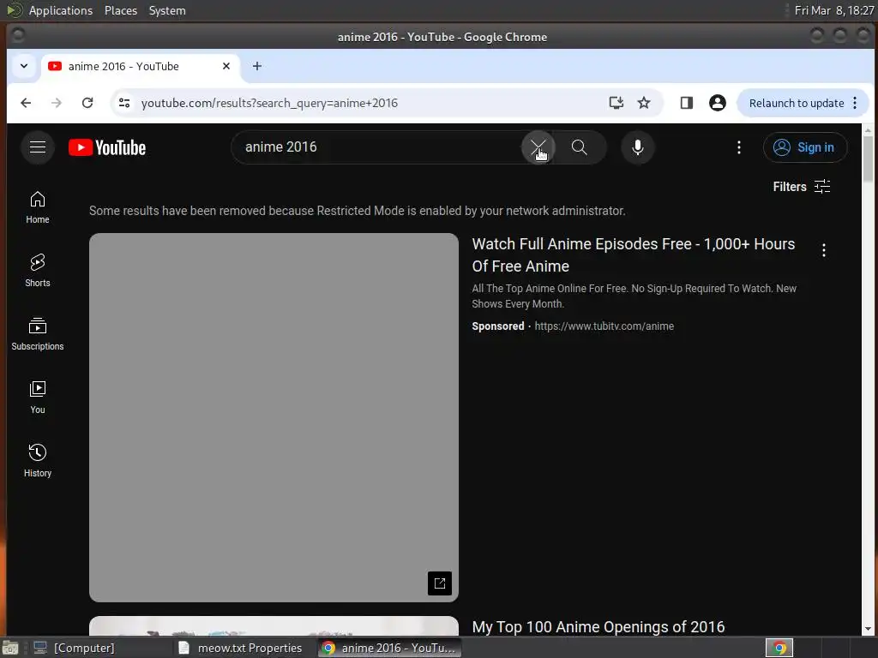Screen dimensions: 878x658
Task: Open 'My Top 100 Anime Openings of 2016'
Action: 598,626
